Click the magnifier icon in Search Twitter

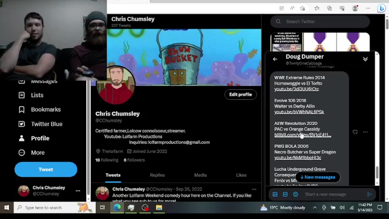(x=278, y=22)
